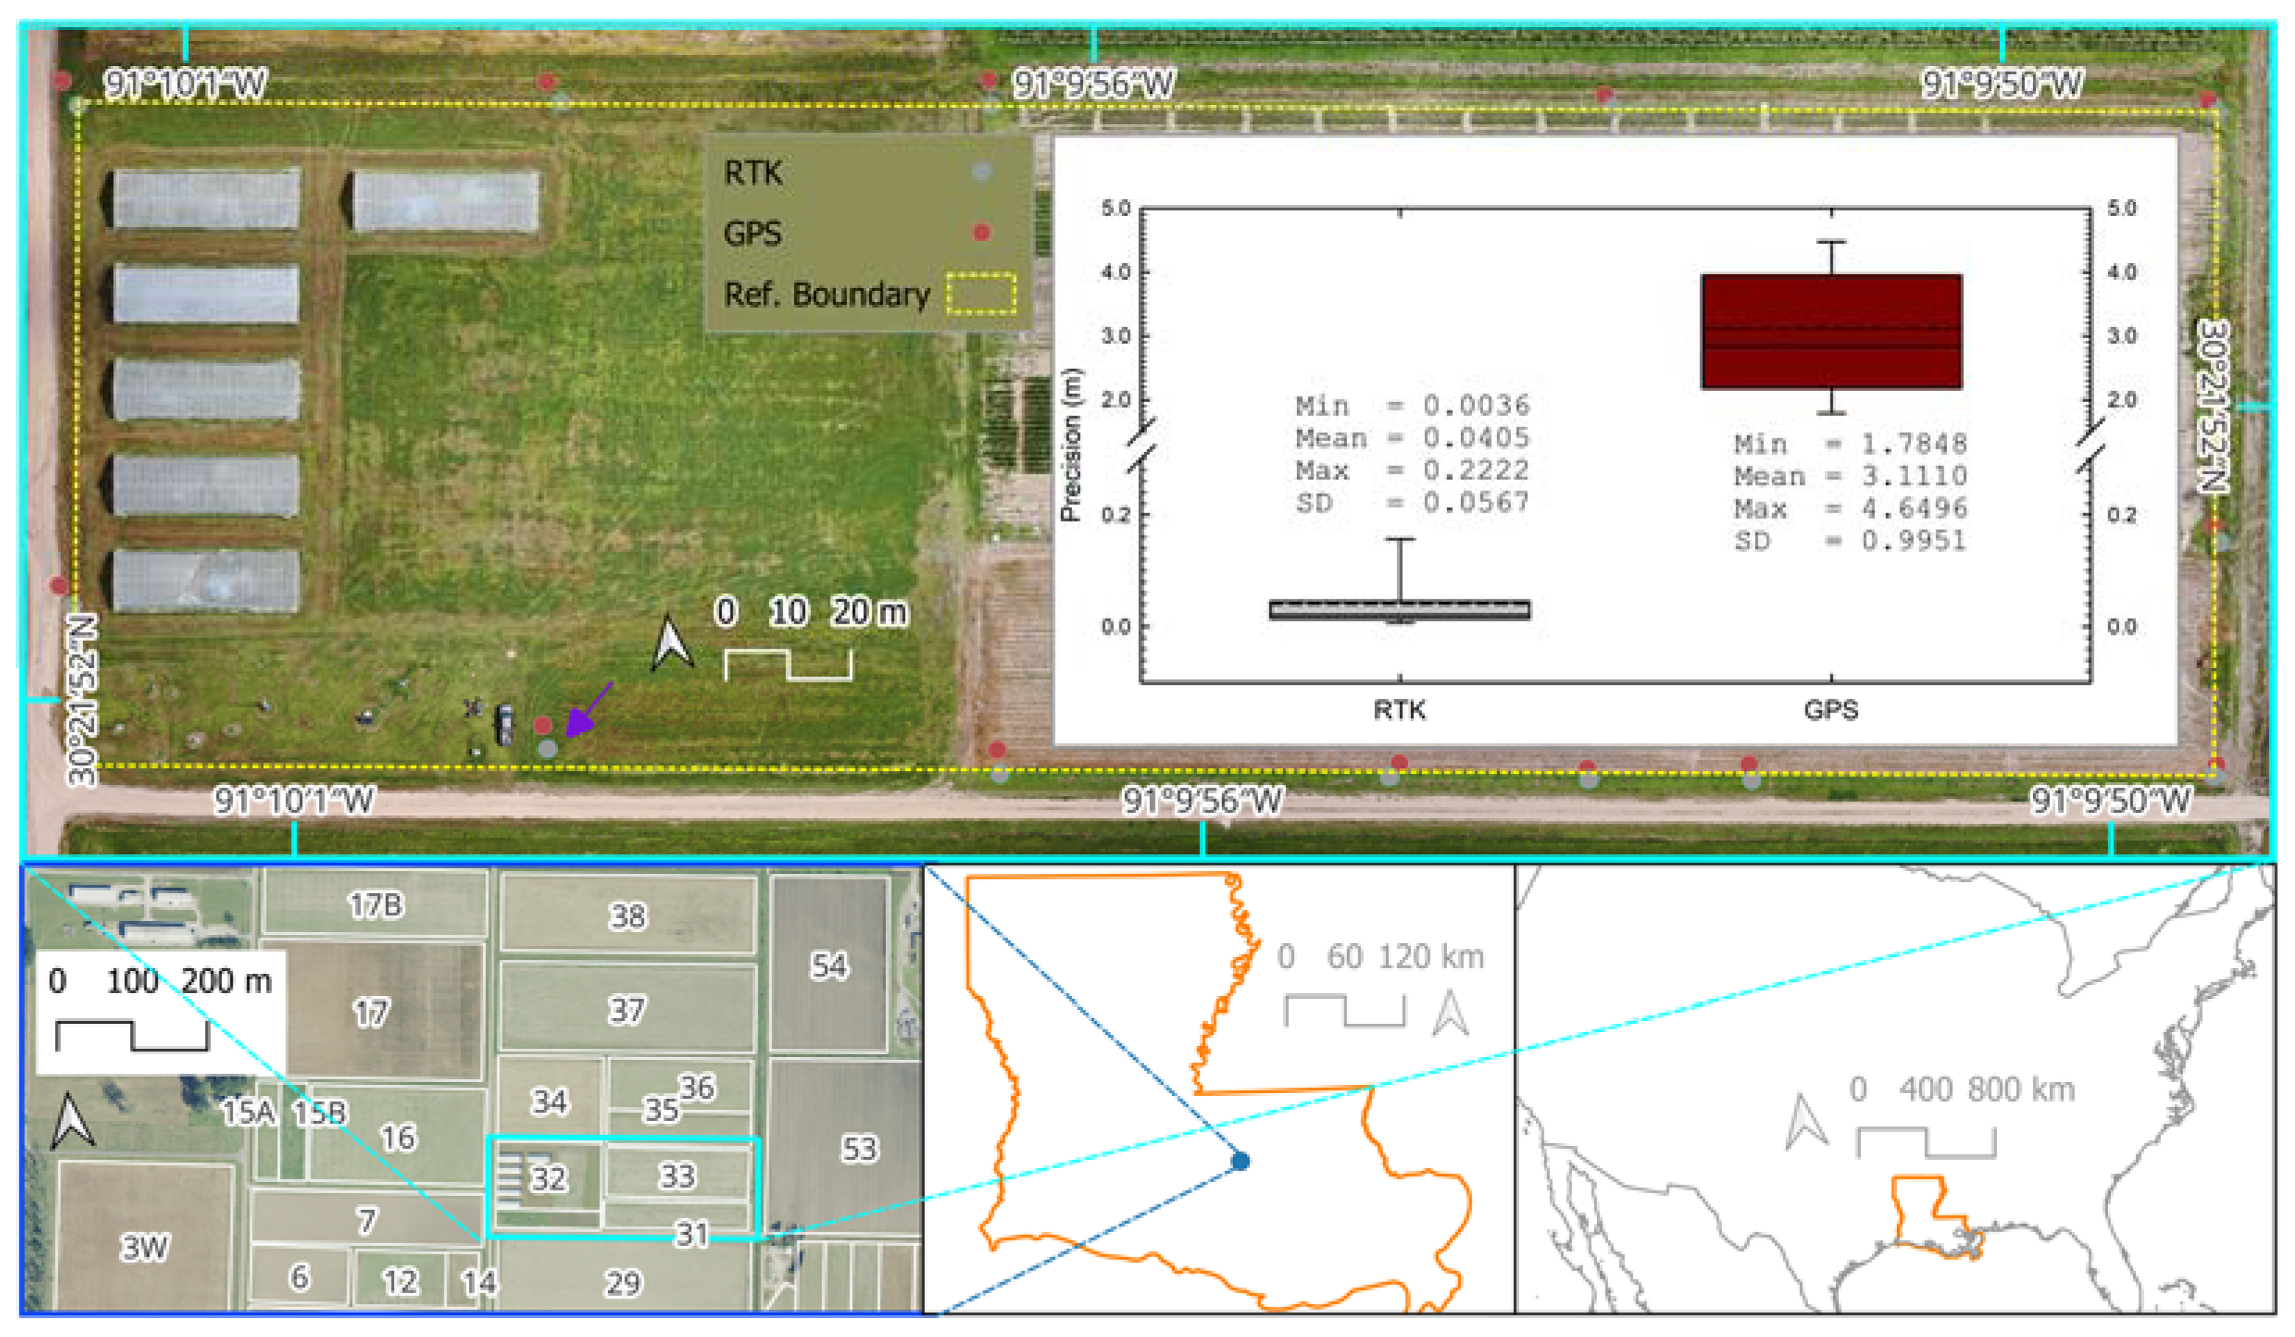Click the north arrow in the field plot map

point(72,1121)
